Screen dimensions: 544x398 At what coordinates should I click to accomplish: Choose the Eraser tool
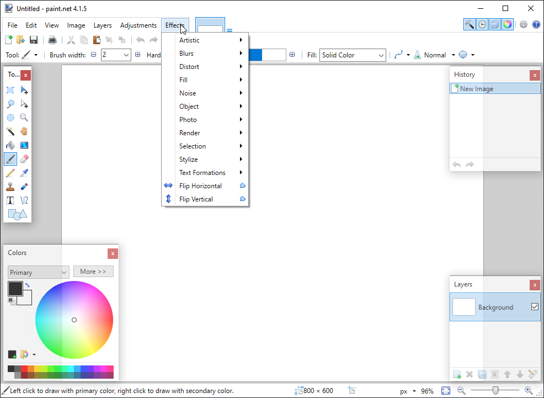pos(24,159)
